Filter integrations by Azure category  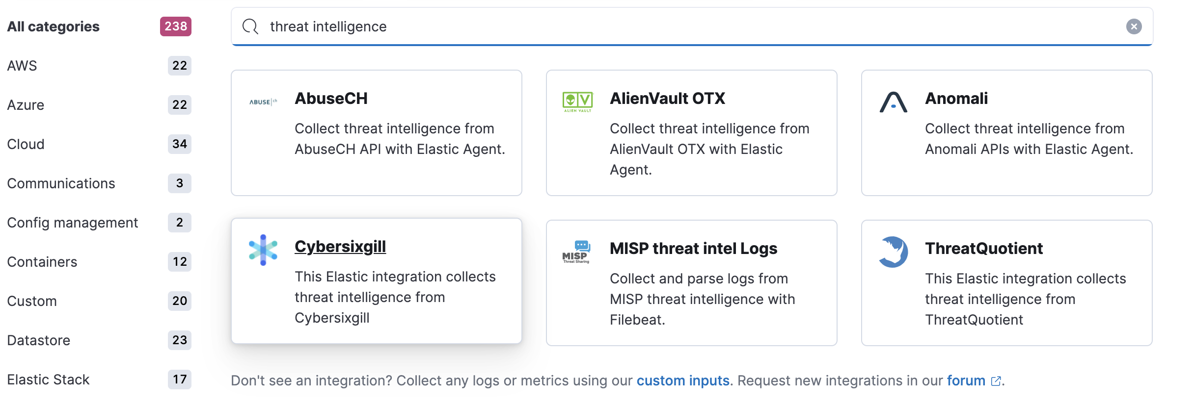[26, 105]
